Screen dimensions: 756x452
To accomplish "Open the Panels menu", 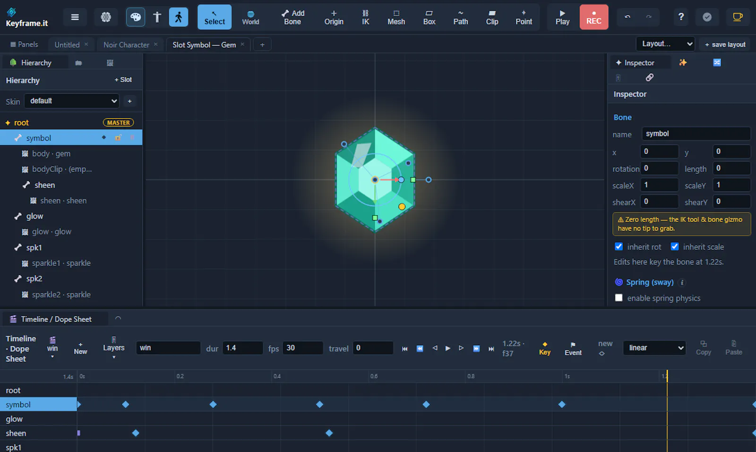I will [x=24, y=44].
